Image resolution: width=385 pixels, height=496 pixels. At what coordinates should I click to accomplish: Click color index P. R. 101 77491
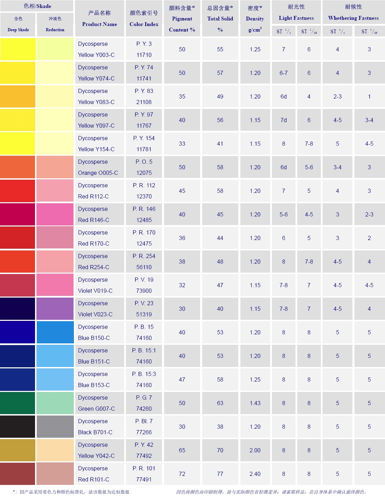[x=144, y=474]
